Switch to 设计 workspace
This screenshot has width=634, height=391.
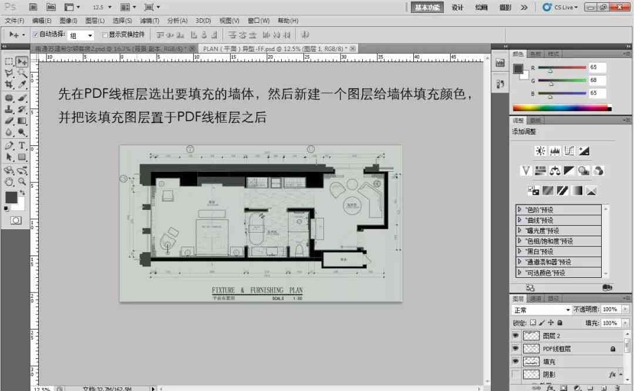tap(457, 7)
